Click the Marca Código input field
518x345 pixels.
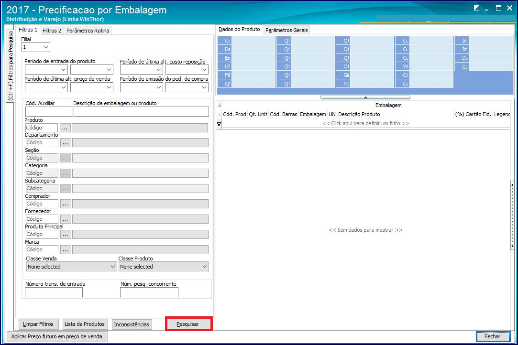(42, 249)
